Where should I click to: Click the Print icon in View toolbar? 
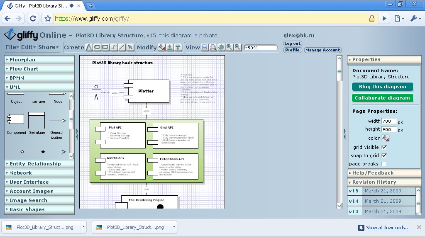tap(213, 47)
